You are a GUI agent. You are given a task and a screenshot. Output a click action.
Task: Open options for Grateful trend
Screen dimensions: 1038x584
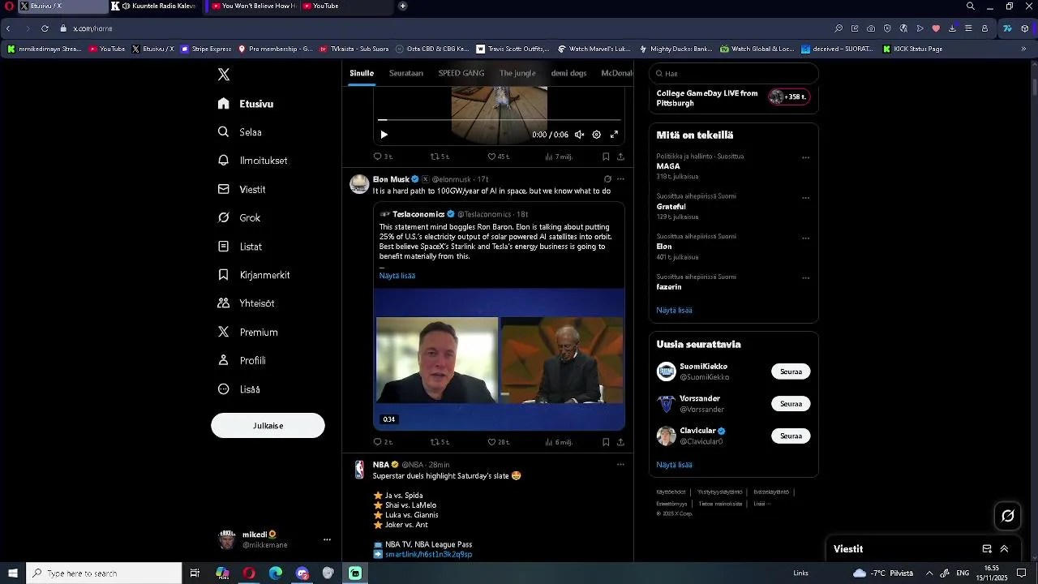(x=805, y=197)
